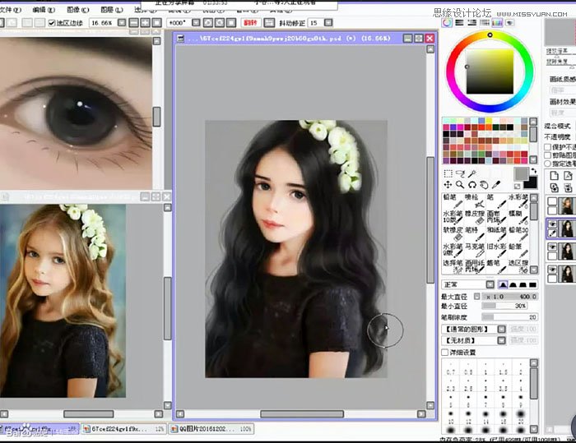Swap foreground and background colors

[x=533, y=171]
